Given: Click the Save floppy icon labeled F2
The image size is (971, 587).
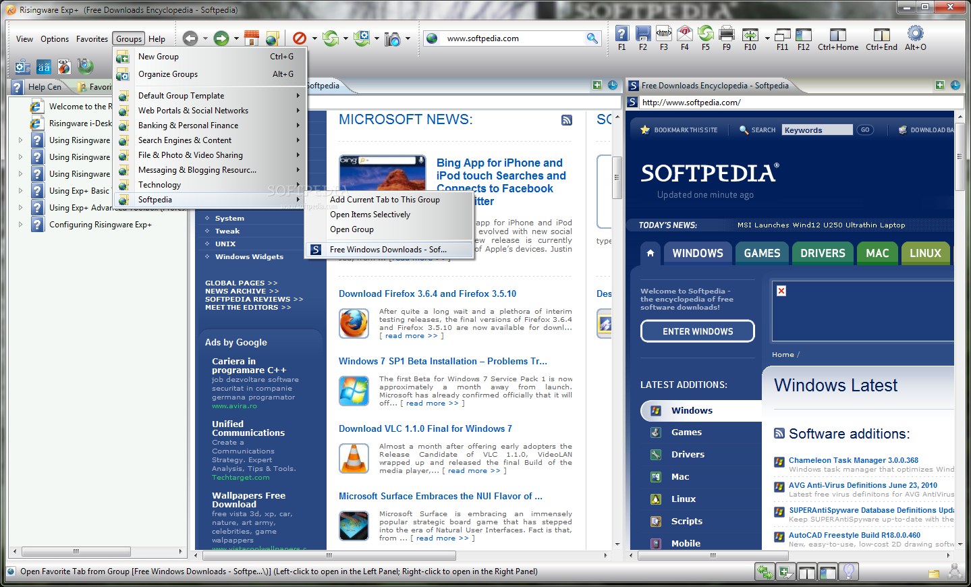Looking at the screenshot, I should 643,33.
